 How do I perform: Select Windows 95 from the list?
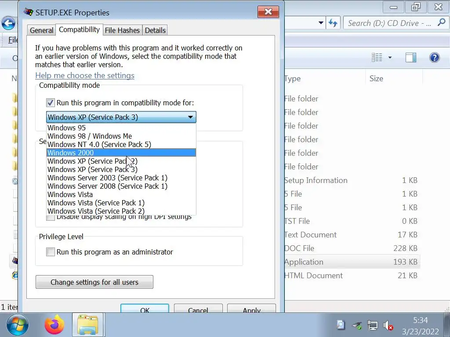121,128
